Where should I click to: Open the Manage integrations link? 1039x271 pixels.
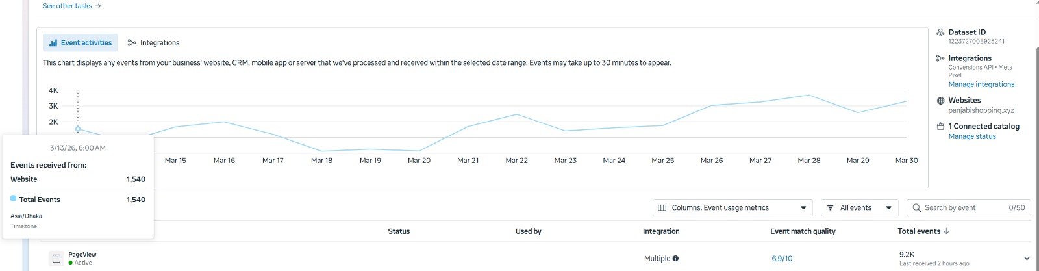(981, 84)
